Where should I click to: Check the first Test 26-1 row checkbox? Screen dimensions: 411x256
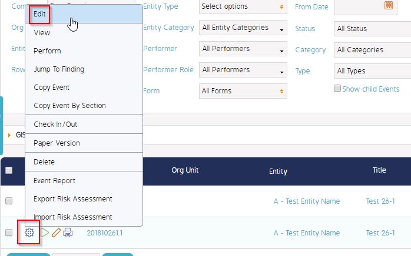click(x=9, y=201)
